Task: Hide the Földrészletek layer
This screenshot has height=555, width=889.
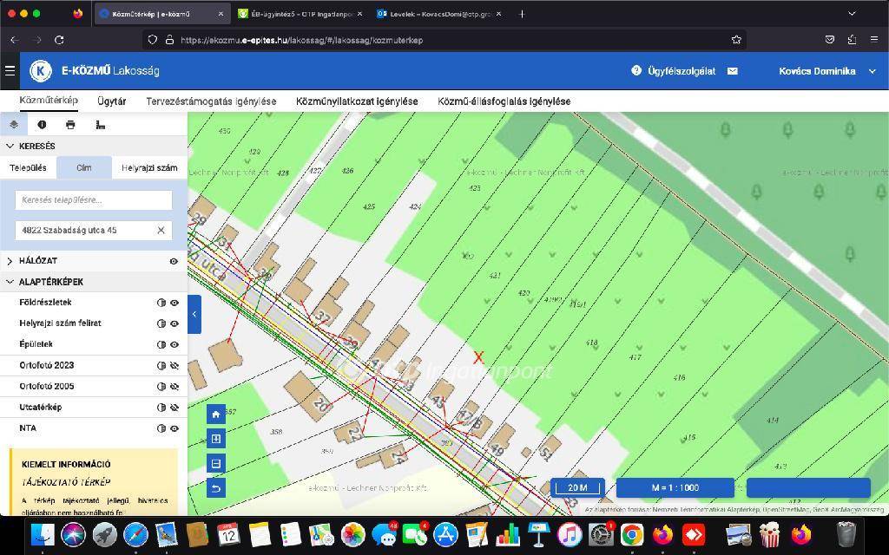Action: click(175, 303)
